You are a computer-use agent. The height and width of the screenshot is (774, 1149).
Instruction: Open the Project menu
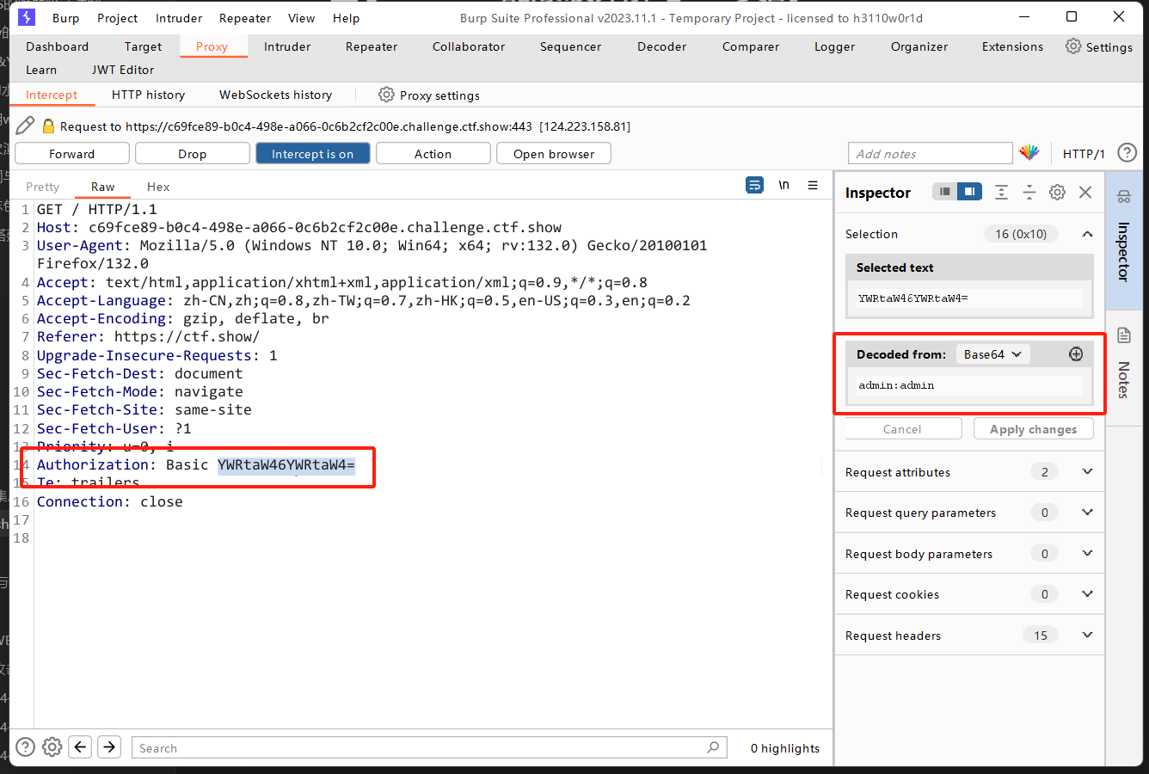tap(118, 18)
